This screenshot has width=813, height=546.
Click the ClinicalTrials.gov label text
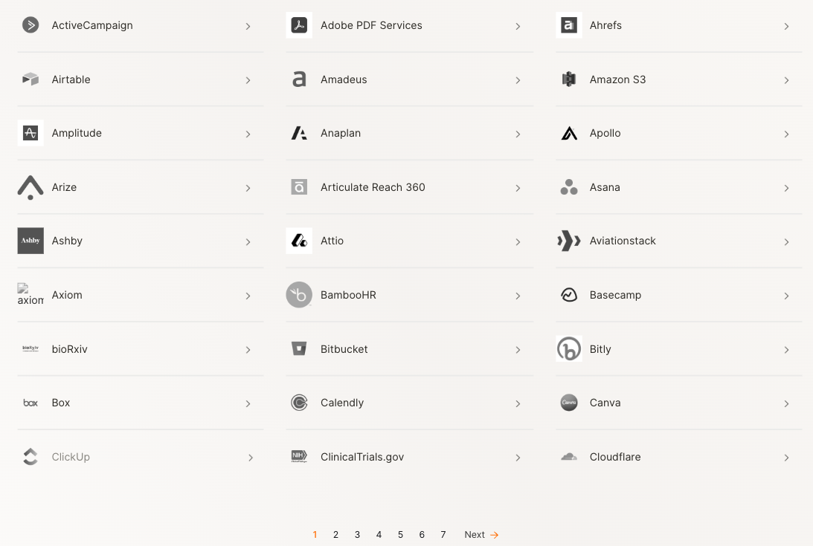click(x=362, y=457)
